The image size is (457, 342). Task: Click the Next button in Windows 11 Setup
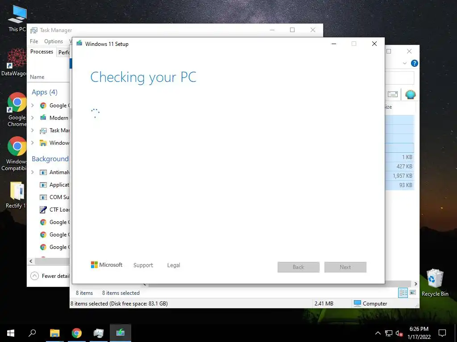[345, 267]
